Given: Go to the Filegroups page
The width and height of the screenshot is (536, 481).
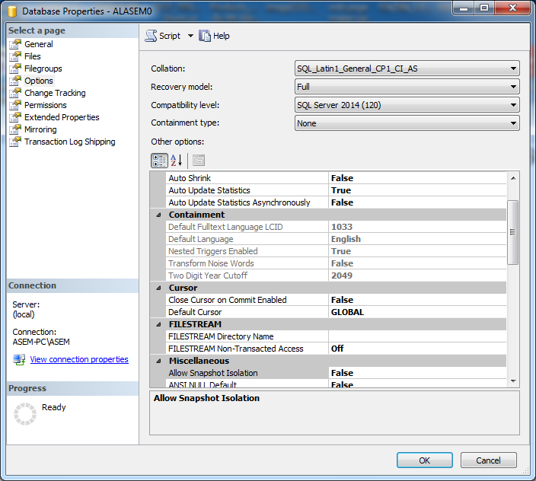Looking at the screenshot, I should pyautogui.click(x=43, y=68).
